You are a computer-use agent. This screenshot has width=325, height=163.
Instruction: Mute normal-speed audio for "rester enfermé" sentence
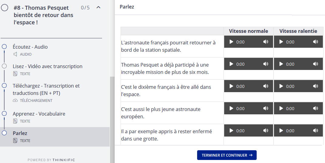(x=266, y=131)
